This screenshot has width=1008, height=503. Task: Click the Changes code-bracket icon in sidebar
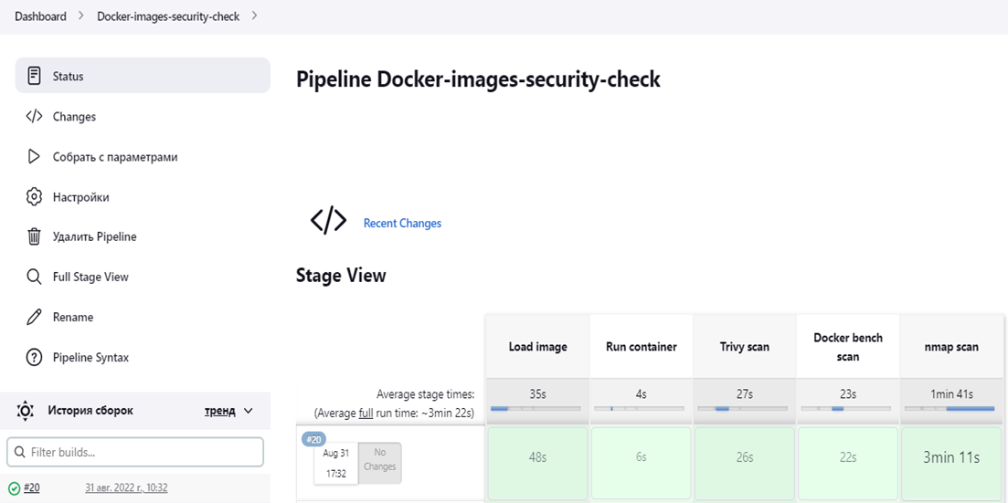tap(34, 116)
